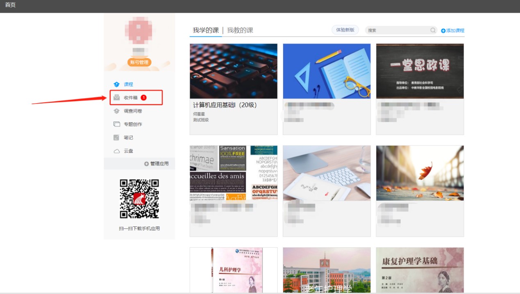Click the 账号管理 button
This screenshot has width=520, height=294.
tap(139, 62)
